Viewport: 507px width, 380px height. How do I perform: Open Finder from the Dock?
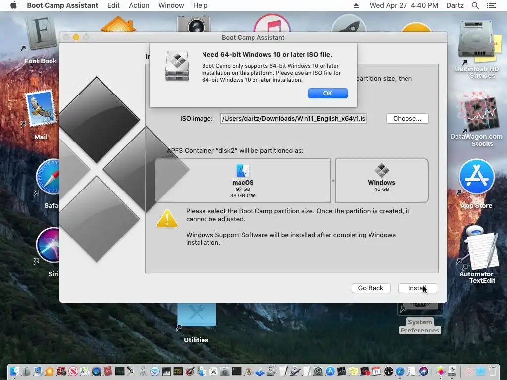click(14, 371)
